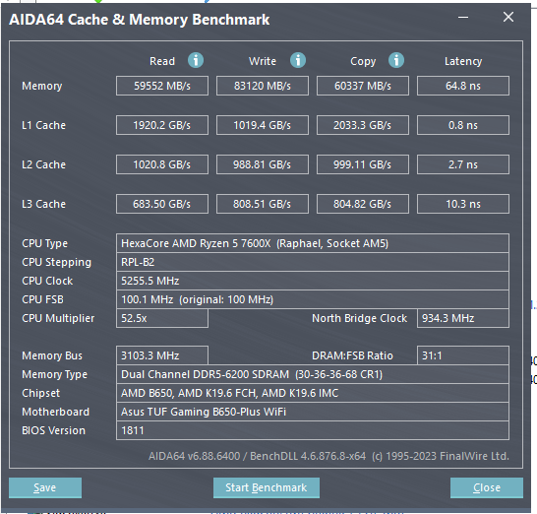Viewport: 537px width, 514px height.
Task: Click the L2 Cache row label
Action: (x=44, y=164)
